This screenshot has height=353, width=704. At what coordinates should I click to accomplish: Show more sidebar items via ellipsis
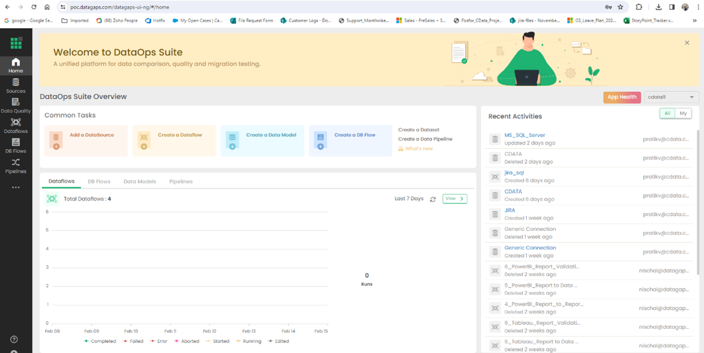pos(16,188)
